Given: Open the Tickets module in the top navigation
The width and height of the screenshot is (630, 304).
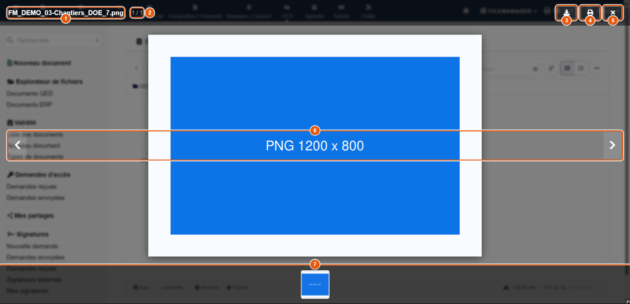Looking at the screenshot, I should click(342, 12).
